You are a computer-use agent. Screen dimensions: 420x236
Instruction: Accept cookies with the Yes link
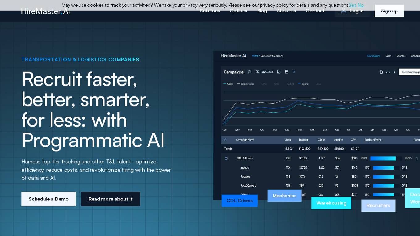coord(352,5)
